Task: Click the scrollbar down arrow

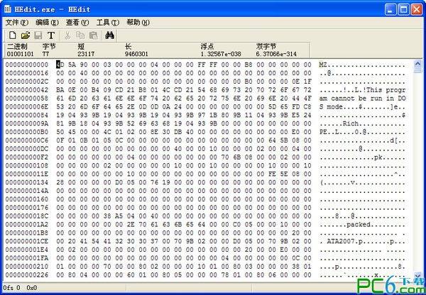Action: coord(417,277)
